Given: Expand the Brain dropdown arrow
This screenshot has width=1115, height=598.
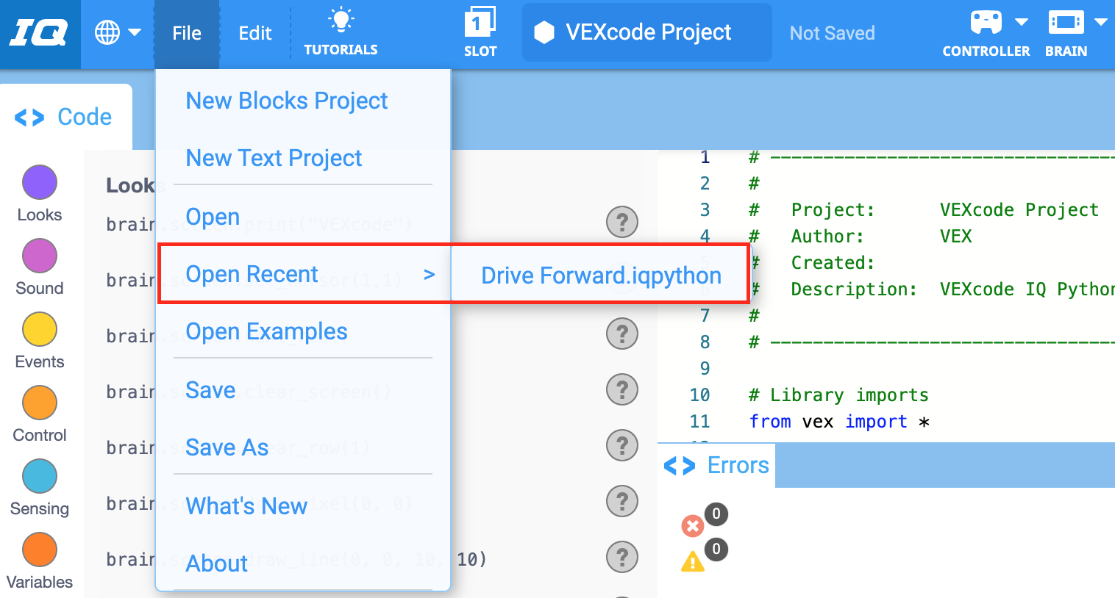Looking at the screenshot, I should pyautogui.click(x=1101, y=22).
